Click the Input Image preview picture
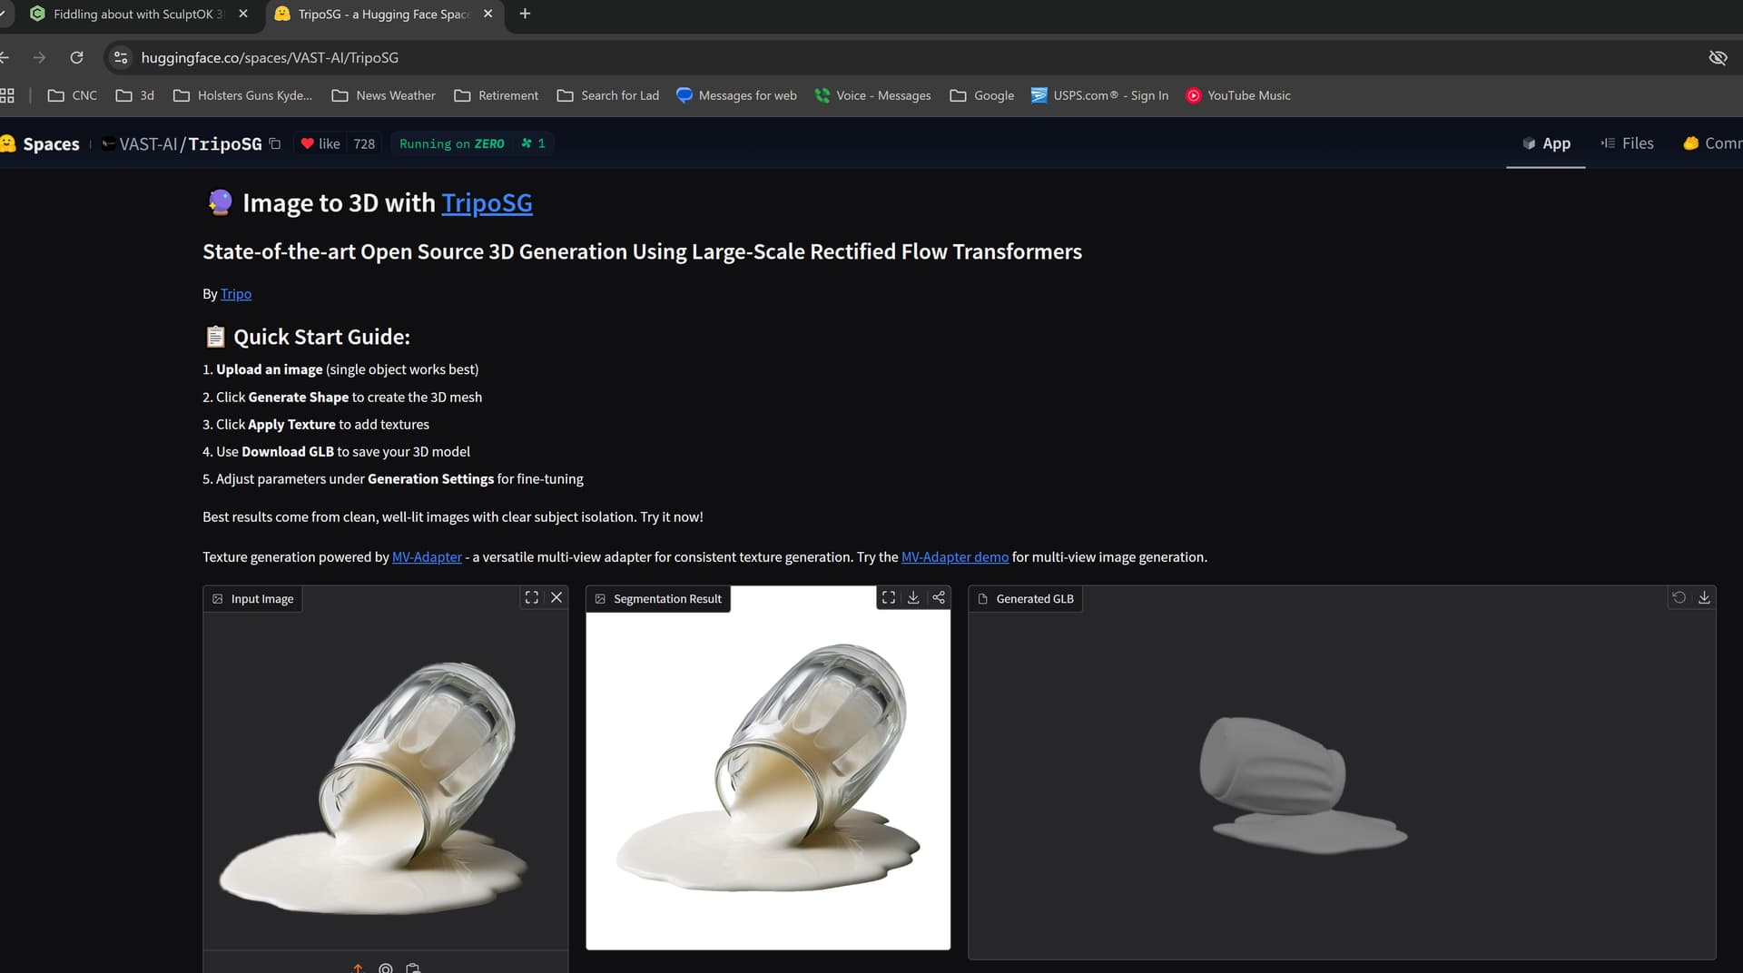The image size is (1743, 973). click(x=385, y=781)
